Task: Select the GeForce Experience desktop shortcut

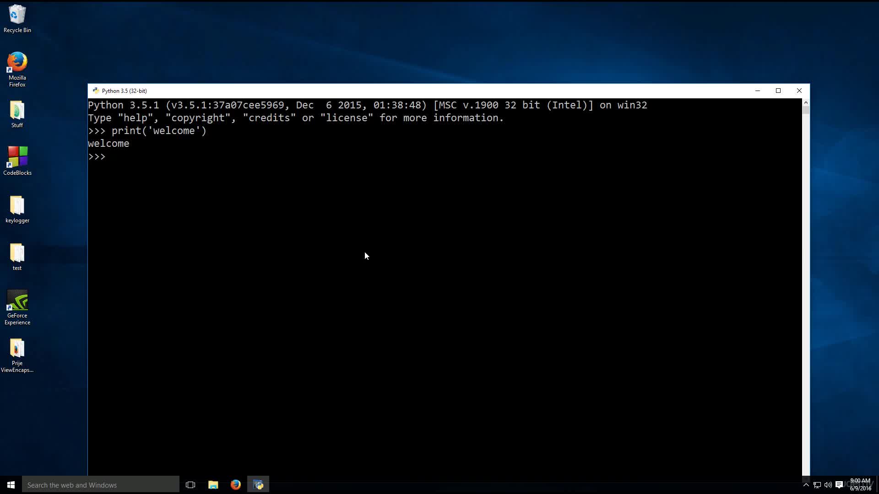Action: click(17, 307)
